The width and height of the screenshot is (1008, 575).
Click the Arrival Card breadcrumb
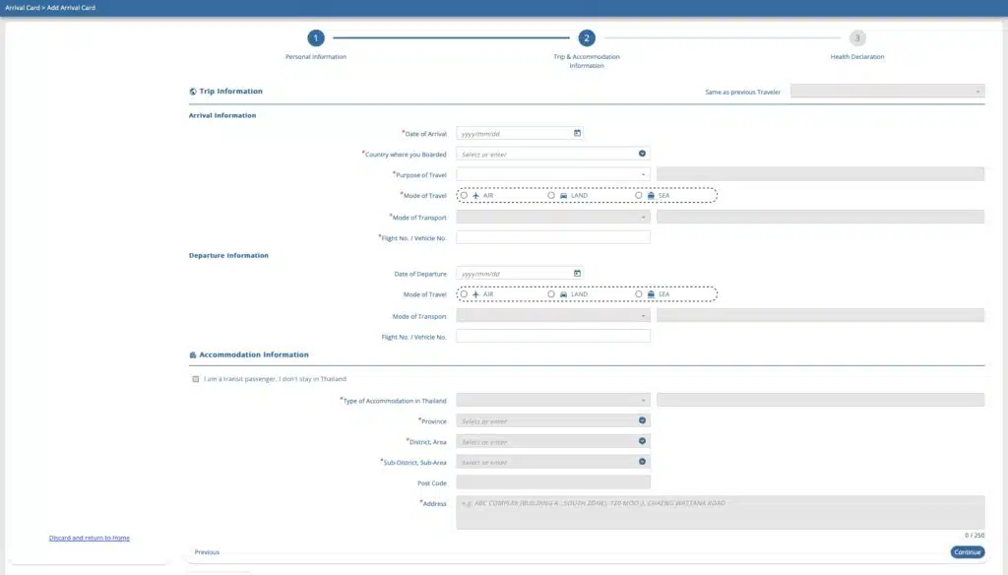click(23, 8)
